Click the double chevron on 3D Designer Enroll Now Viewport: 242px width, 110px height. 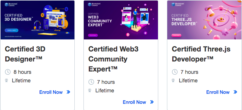tap(68, 92)
